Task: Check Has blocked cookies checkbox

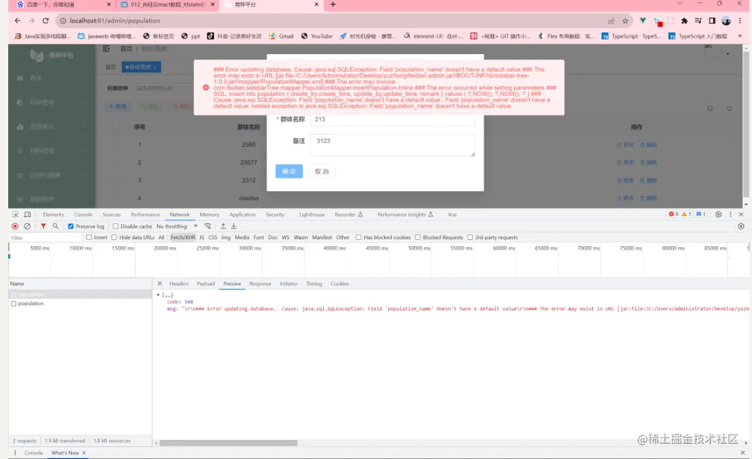Action: point(358,237)
